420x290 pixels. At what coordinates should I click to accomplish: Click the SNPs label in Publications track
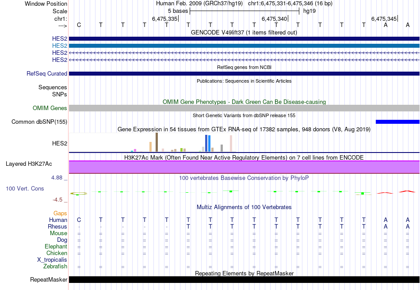point(60,95)
